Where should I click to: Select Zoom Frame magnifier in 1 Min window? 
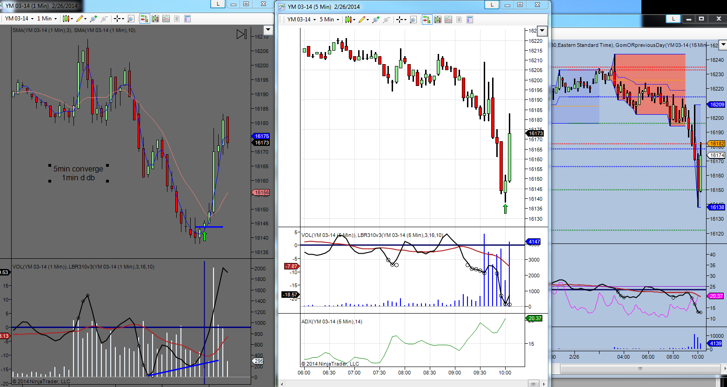[x=131, y=19]
